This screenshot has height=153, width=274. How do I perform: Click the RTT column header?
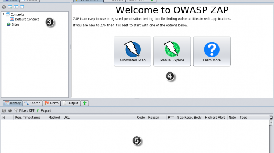[x=171, y=118]
